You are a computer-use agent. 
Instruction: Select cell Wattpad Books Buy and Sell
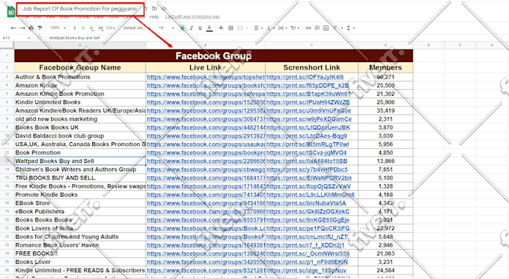[x=80, y=162]
